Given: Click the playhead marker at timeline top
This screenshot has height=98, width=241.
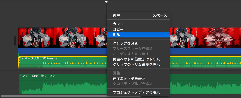Looking at the screenshot, I should pyautogui.click(x=106, y=2).
